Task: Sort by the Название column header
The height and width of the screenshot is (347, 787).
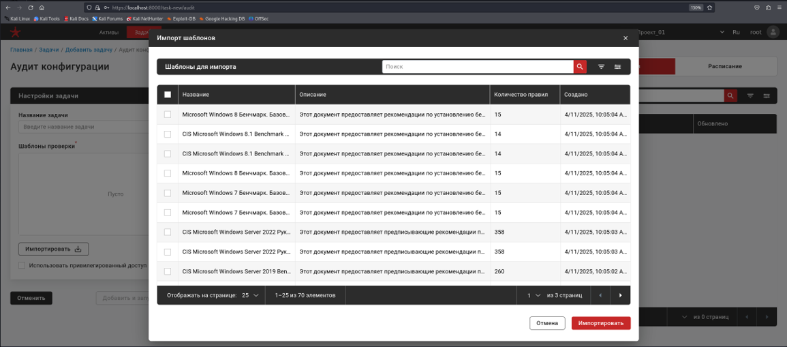Action: click(196, 95)
